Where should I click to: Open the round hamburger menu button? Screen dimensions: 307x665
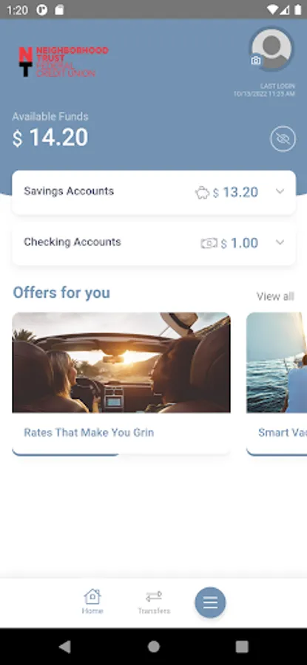210,602
